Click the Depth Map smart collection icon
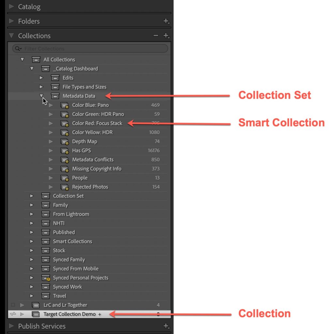 (65, 142)
